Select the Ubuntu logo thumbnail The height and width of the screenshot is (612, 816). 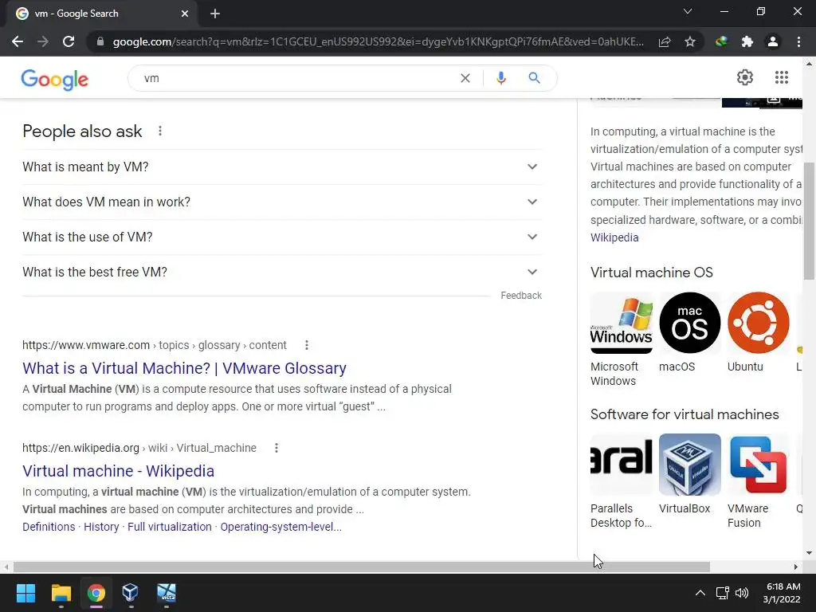759,323
